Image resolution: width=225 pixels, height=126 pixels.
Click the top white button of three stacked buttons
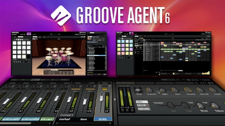142,102
